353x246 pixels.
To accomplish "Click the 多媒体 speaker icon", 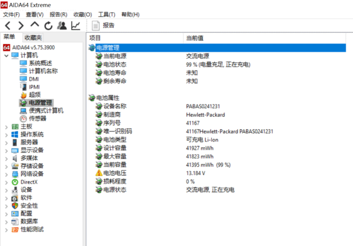I will (x=15, y=159).
